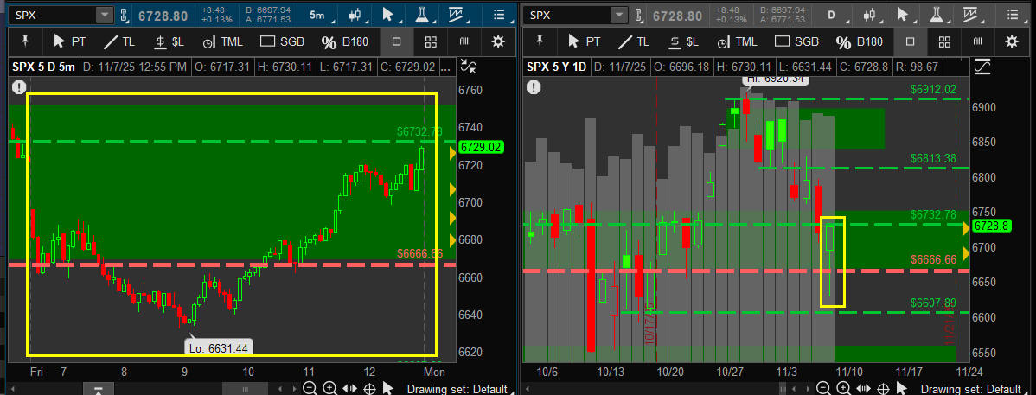Click the symbol link chain icon in left chart

pyautogui.click(x=125, y=15)
